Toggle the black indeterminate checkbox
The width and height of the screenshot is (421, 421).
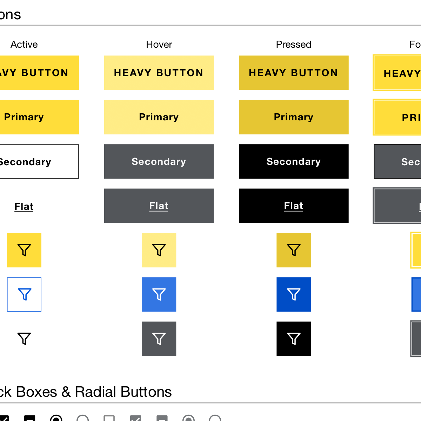30,419
